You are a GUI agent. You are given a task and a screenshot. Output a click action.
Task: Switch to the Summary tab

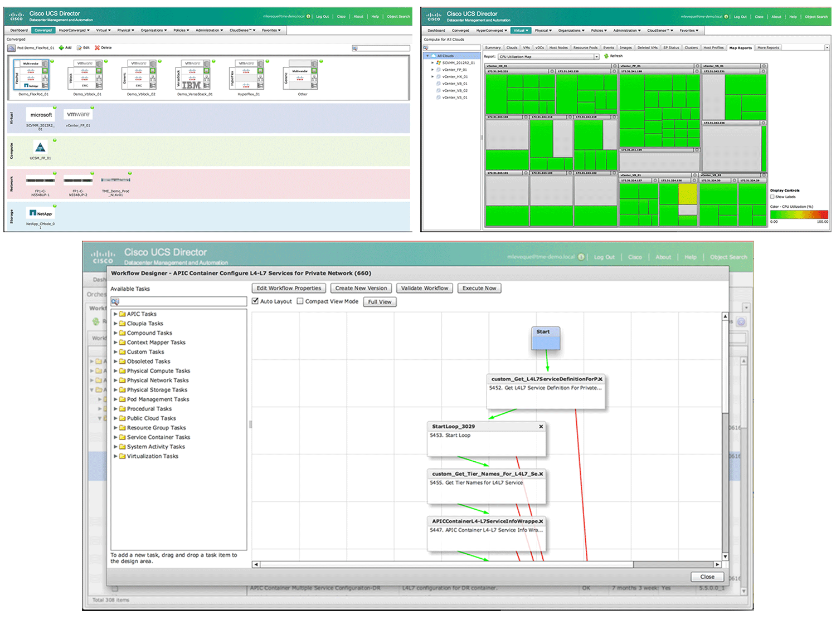tap(493, 48)
